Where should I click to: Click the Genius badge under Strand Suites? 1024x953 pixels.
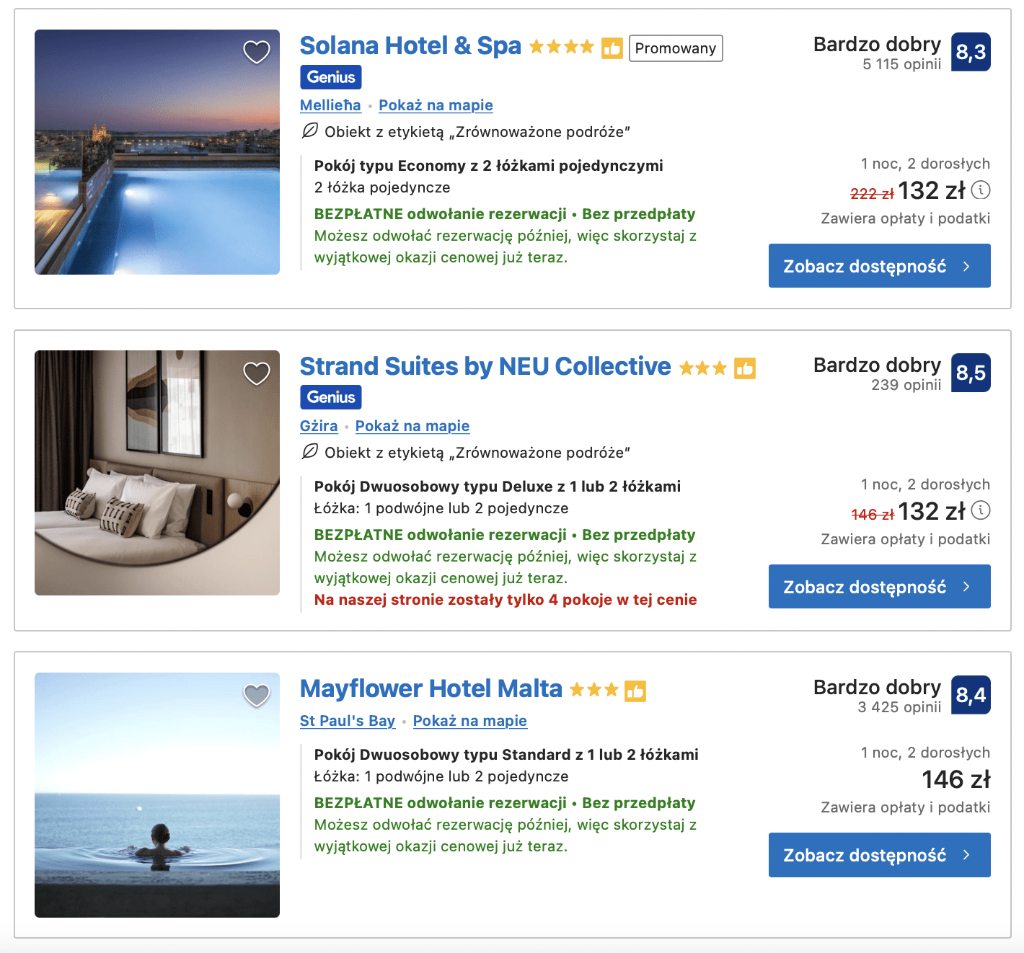pyautogui.click(x=331, y=397)
